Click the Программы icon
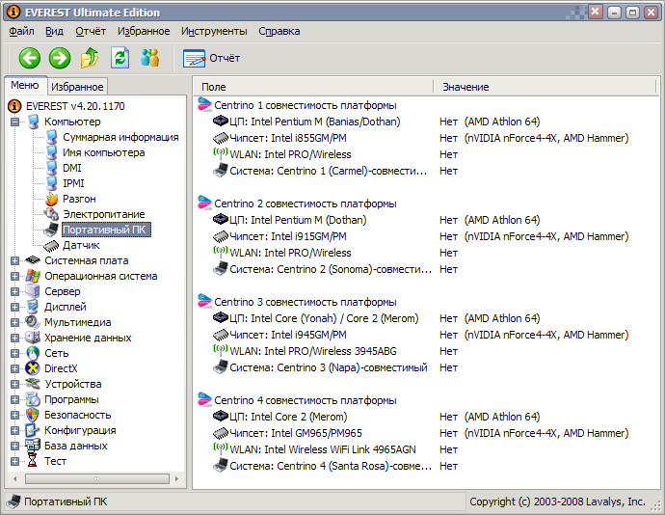The height and width of the screenshot is (515, 665). [33, 399]
